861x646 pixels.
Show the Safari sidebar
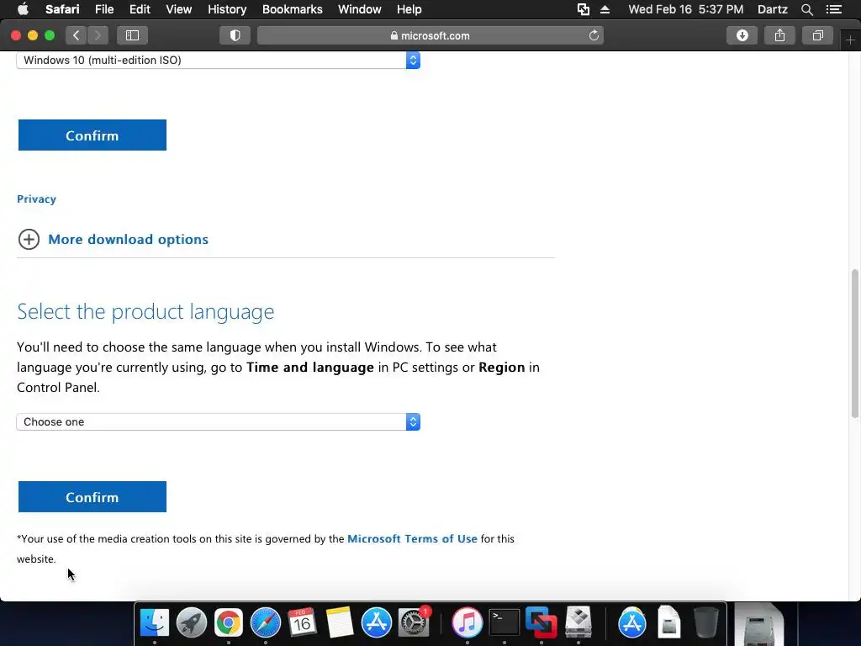click(x=132, y=35)
